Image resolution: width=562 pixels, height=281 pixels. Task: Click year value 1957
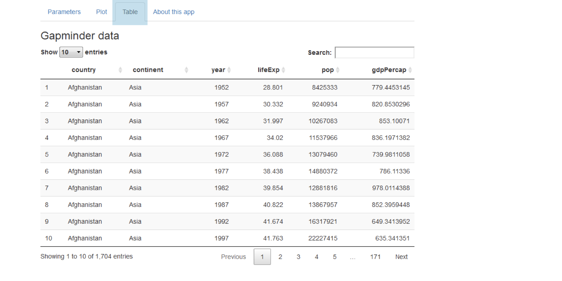222,104
